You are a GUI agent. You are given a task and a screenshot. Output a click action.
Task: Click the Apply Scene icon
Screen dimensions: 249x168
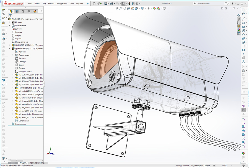[x=158, y=8]
